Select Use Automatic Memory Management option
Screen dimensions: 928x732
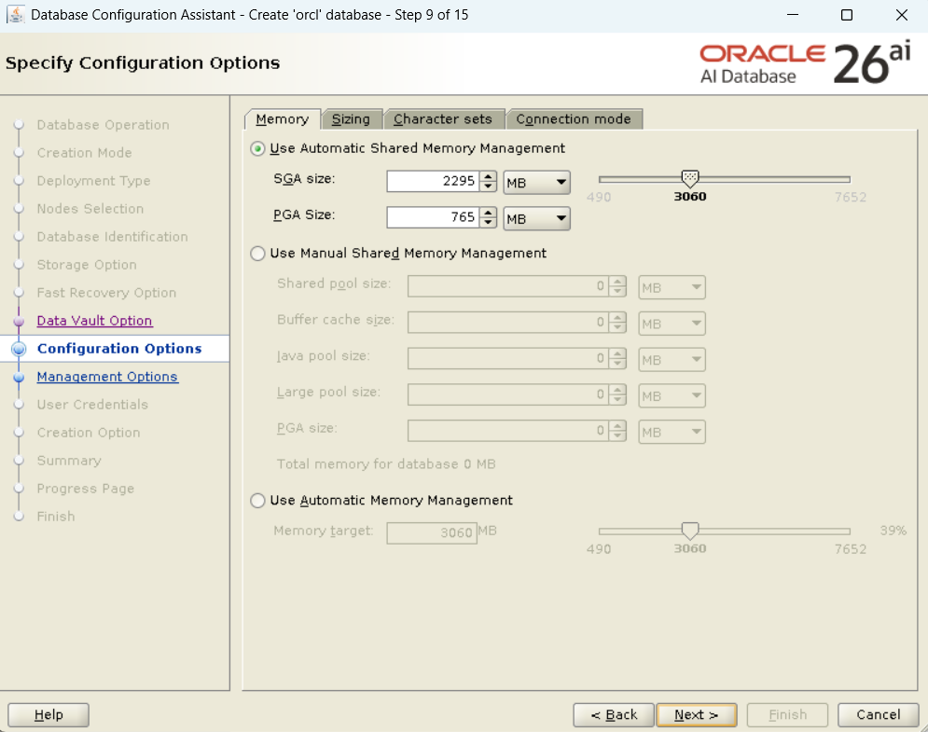[x=258, y=501]
